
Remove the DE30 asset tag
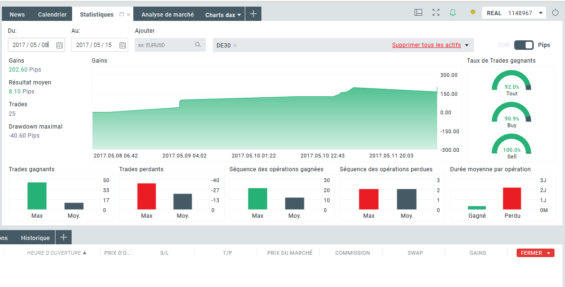[x=235, y=46]
